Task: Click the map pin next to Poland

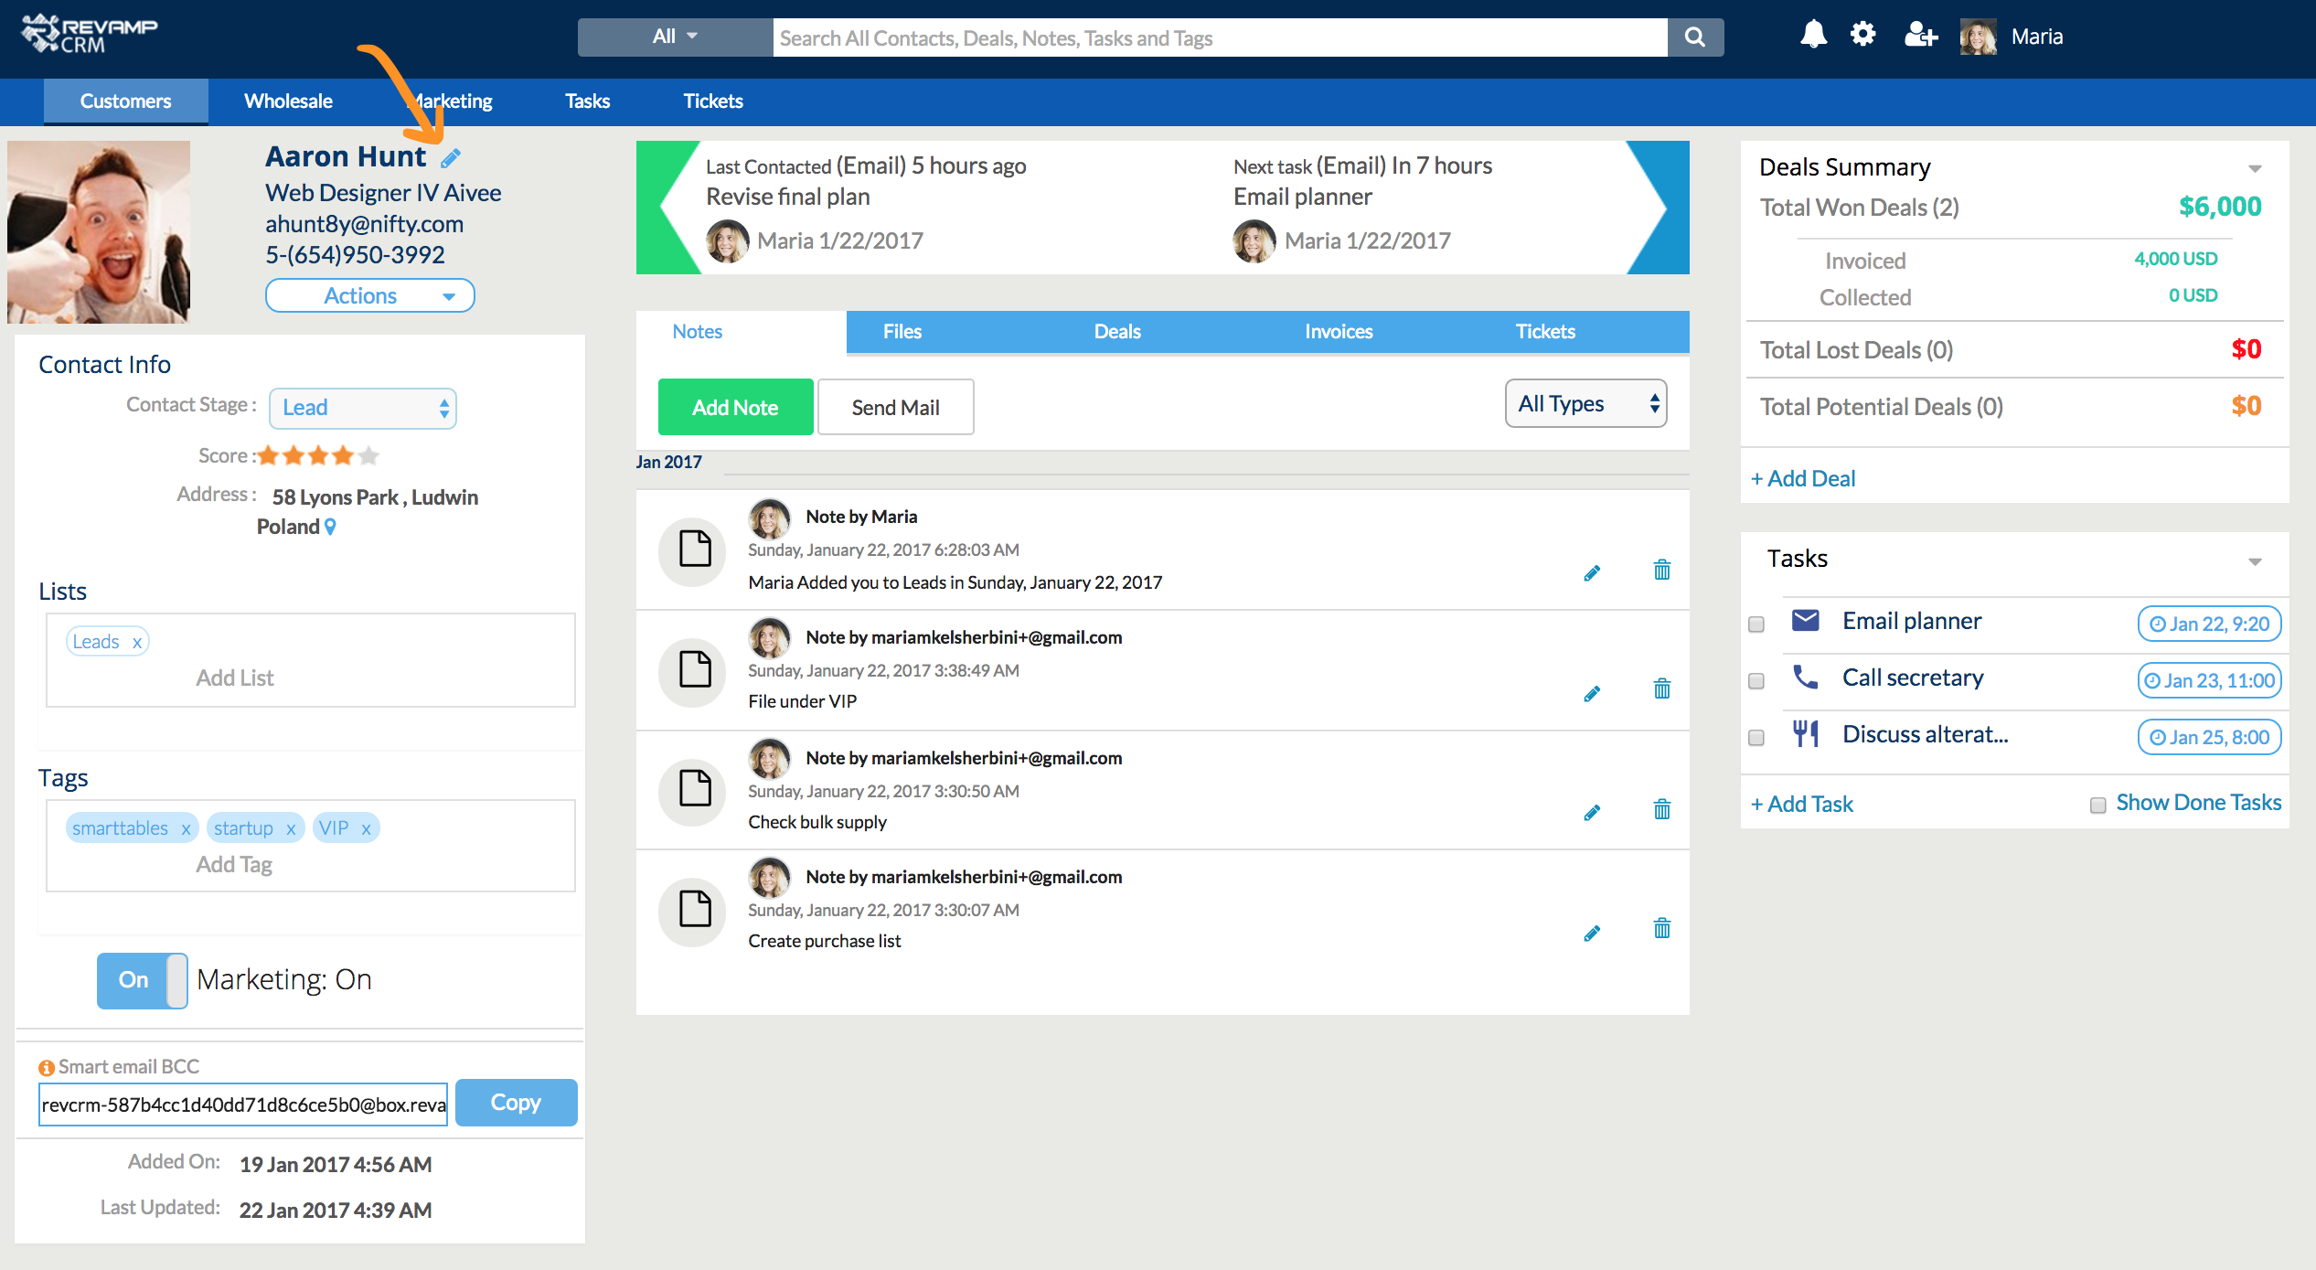Action: [x=331, y=527]
